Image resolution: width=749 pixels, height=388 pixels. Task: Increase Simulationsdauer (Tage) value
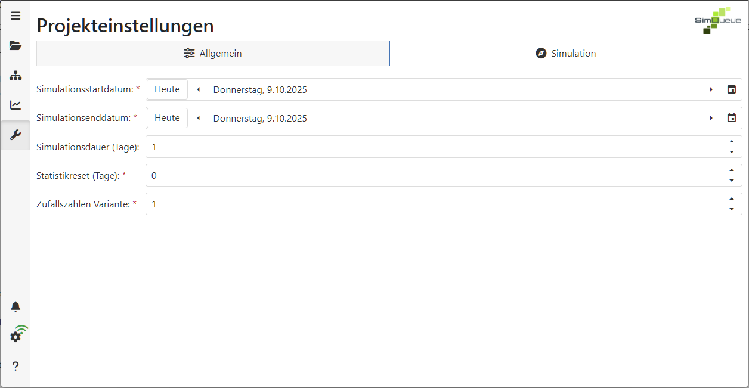click(731, 142)
